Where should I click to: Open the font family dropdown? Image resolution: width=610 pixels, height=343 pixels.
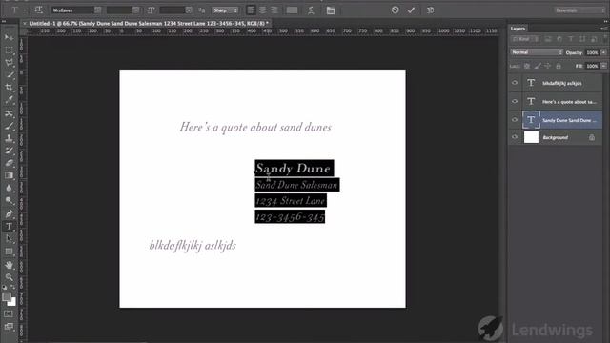[x=97, y=10]
